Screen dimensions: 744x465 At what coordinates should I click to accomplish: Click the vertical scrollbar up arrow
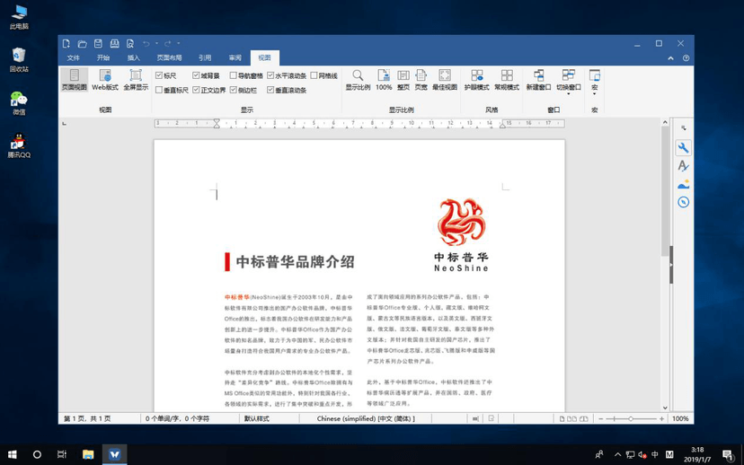[x=665, y=122]
